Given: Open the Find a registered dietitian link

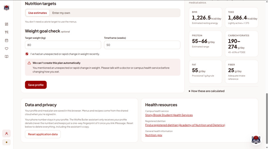Looking at the screenshot, I should point(185,125).
